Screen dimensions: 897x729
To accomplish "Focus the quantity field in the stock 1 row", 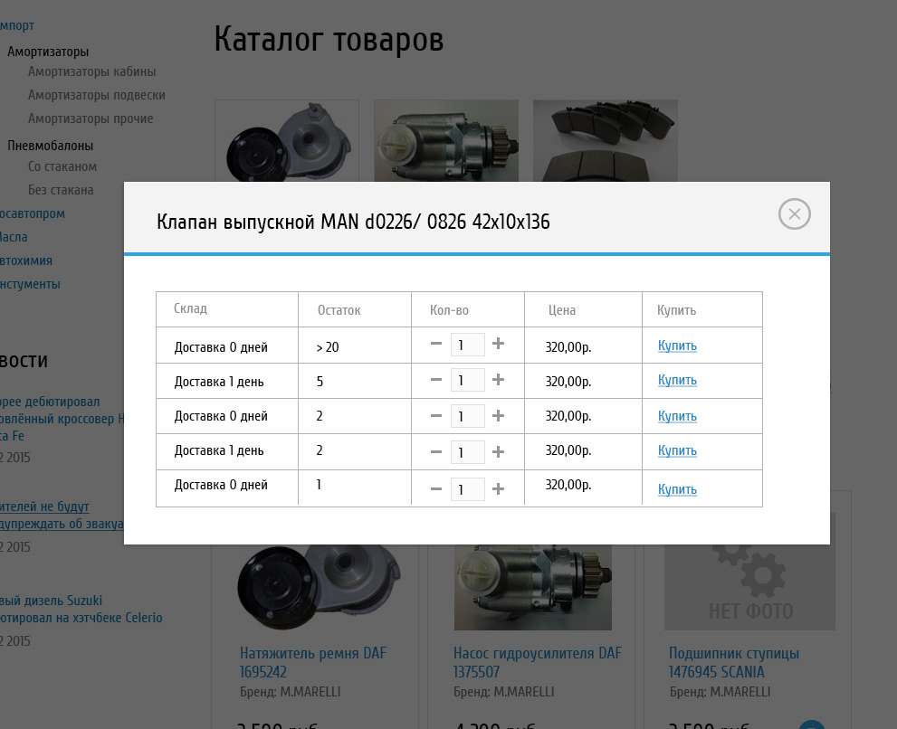I will click(467, 489).
